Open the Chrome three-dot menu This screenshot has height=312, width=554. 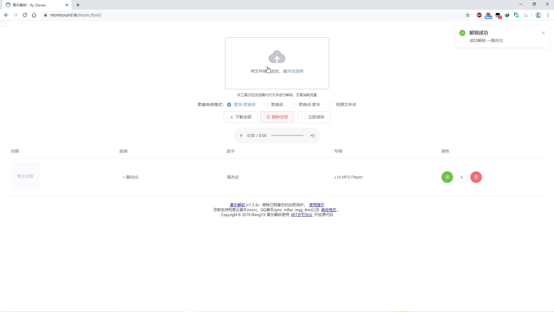pyautogui.click(x=548, y=15)
